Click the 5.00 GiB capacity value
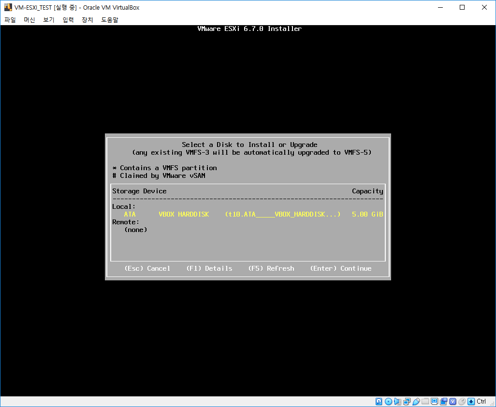This screenshot has width=496, height=407. coord(367,215)
